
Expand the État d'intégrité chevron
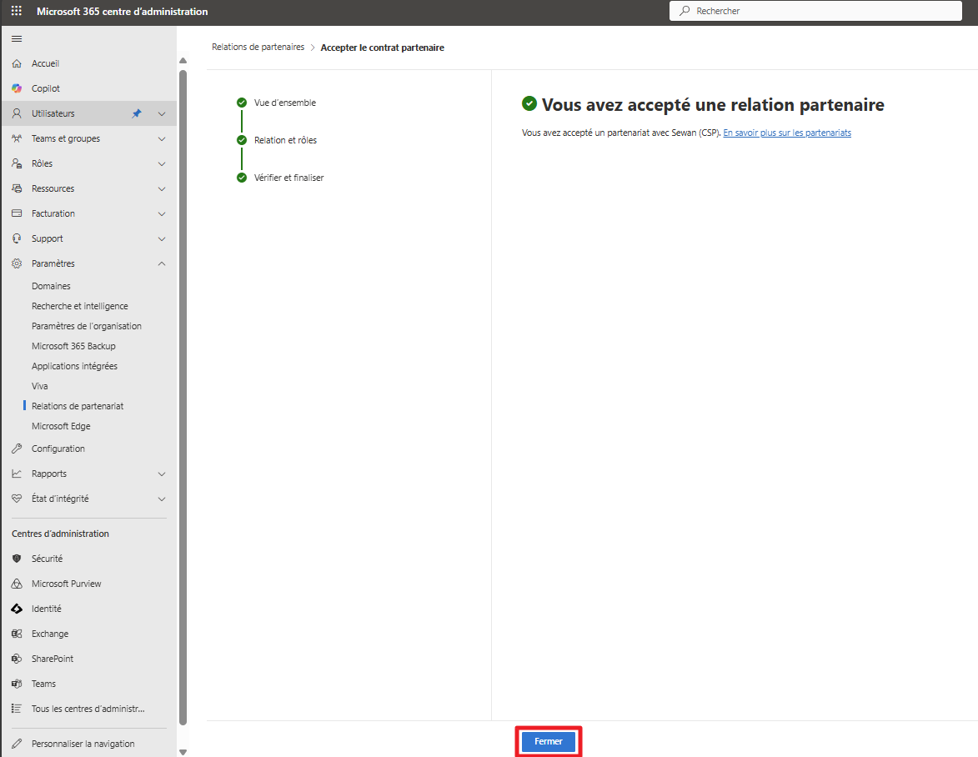(162, 499)
